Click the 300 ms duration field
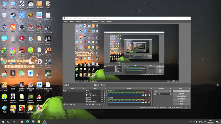Image resolution: width=221 pixels, height=124 pixels. [163, 94]
